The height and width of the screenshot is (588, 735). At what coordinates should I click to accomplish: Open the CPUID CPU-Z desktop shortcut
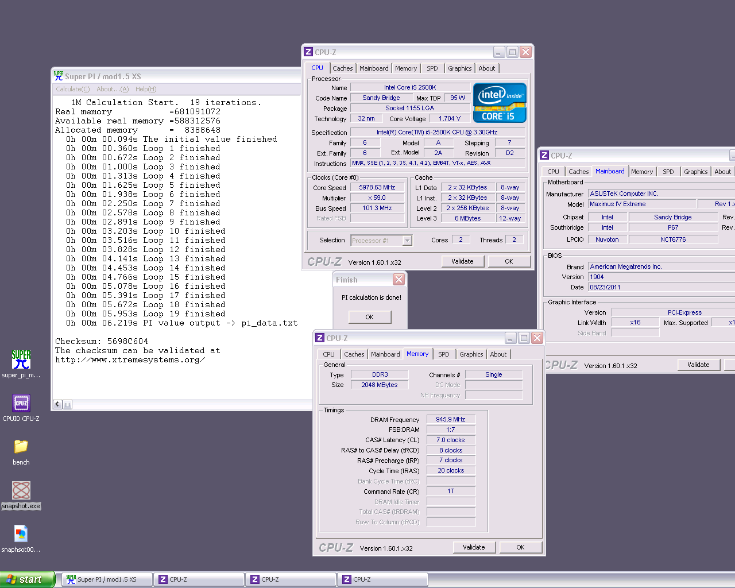(21, 403)
